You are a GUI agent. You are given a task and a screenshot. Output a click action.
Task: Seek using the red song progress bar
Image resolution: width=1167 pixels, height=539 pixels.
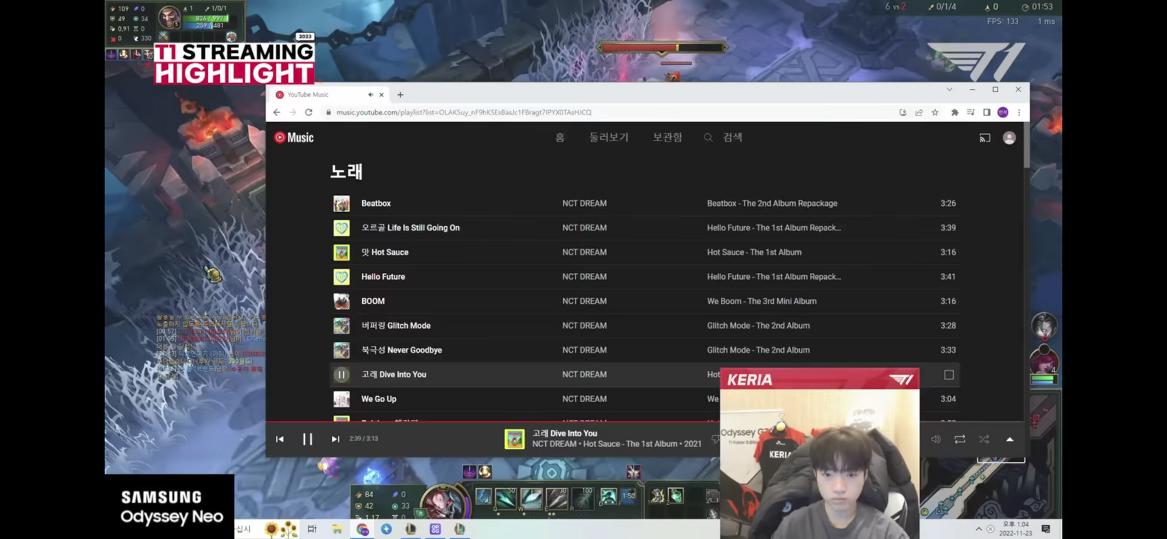[492, 421]
